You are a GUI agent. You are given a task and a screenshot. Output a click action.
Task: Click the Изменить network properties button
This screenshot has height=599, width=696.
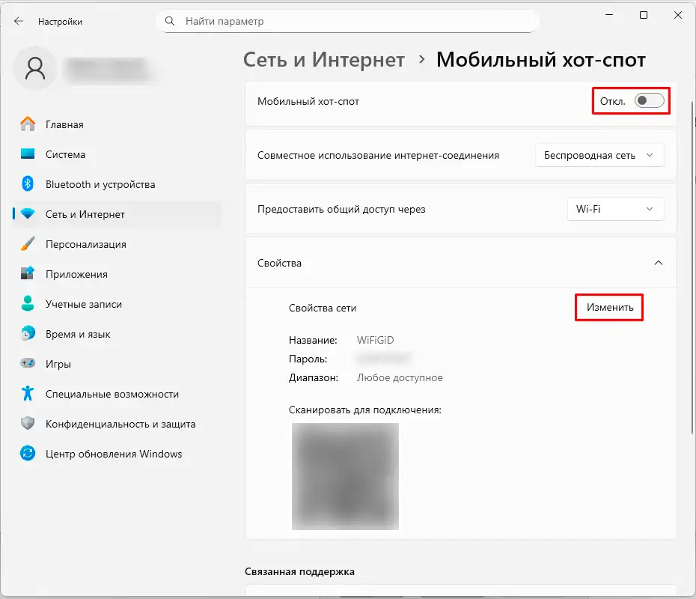608,307
